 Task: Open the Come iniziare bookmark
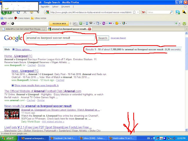[22, 18]
